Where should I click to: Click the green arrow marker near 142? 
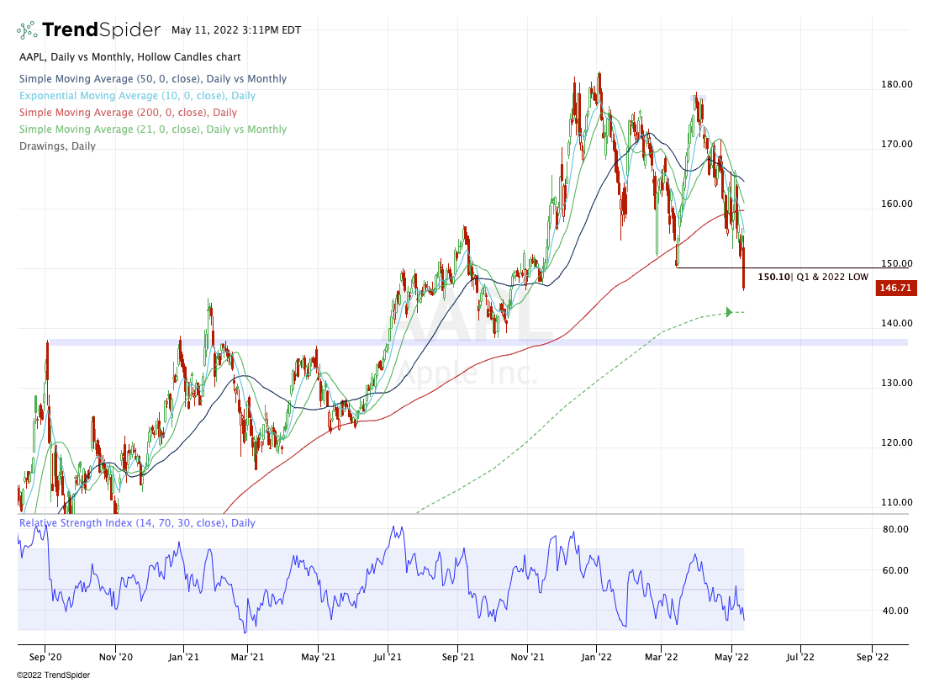click(x=729, y=313)
